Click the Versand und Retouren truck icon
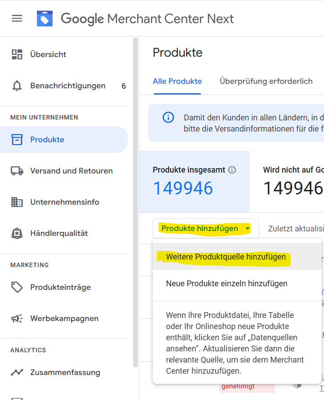 pos(17,171)
